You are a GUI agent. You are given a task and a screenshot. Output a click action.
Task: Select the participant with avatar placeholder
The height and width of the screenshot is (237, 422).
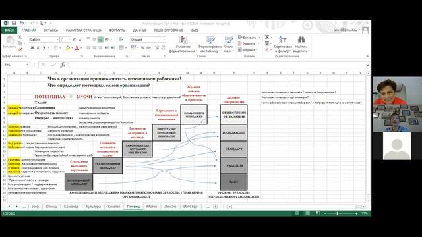click(x=397, y=145)
